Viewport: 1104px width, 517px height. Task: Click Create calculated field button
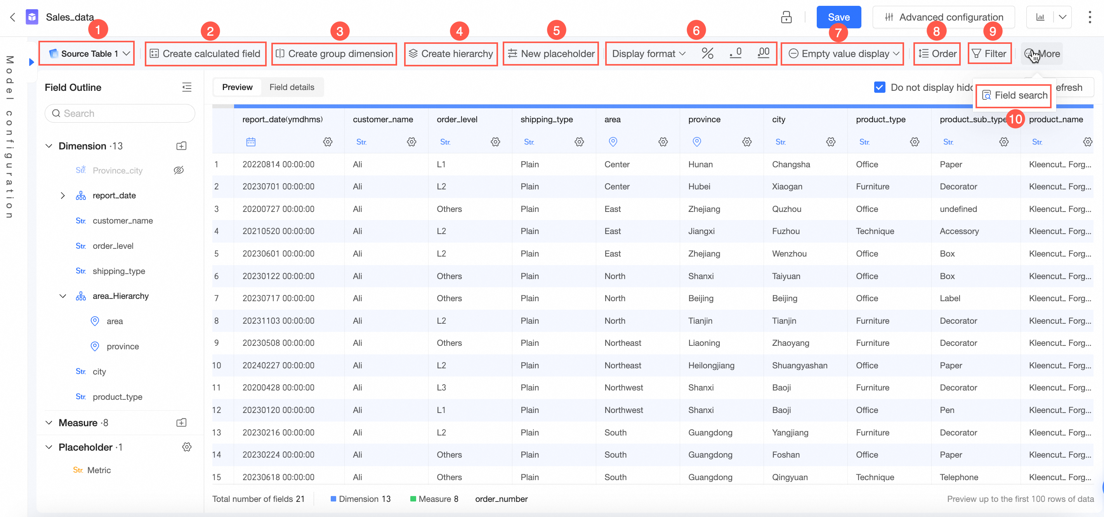[205, 54]
